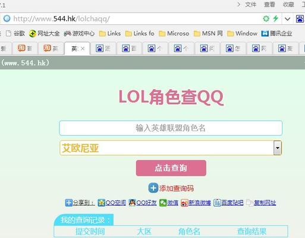Open the 艾欧尼亚 server dropdown arrow
This screenshot has width=305, height=238.
tap(278, 148)
